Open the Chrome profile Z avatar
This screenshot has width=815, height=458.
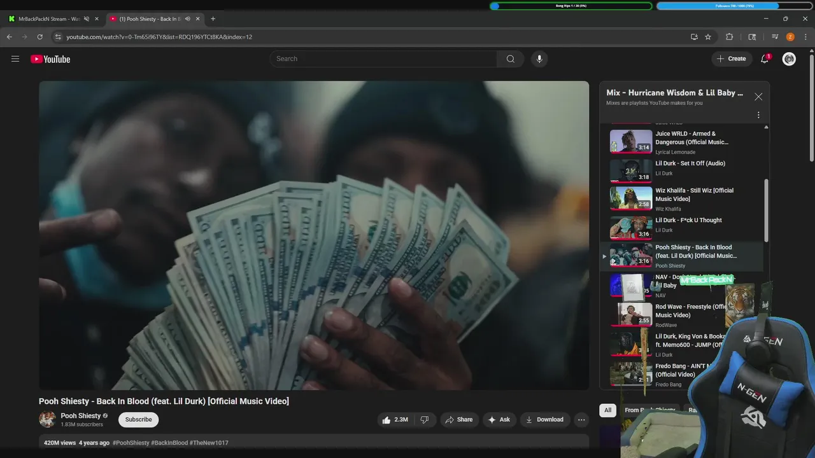(x=790, y=37)
